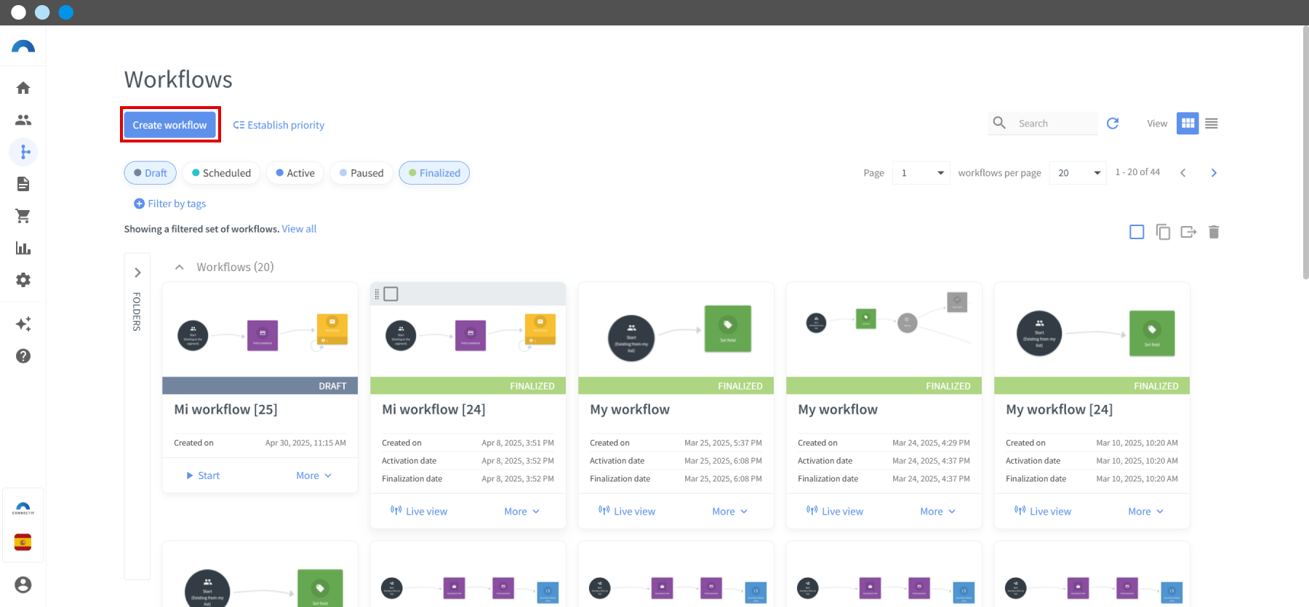This screenshot has width=1309, height=607.
Task: Toggle the Finalized status filter
Action: (x=434, y=173)
